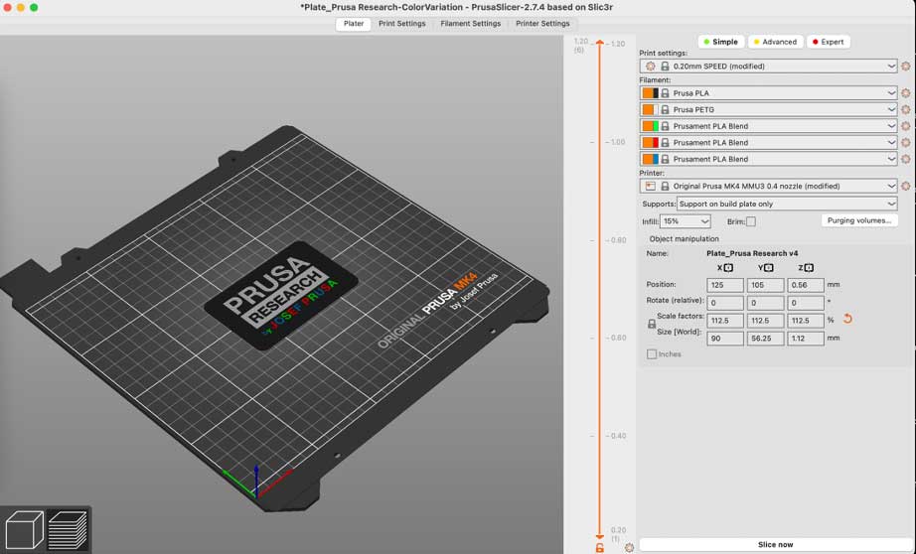This screenshot has height=554, width=916.
Task: Click the Plate_Prusa Research v4 object name
Action: 752,253
